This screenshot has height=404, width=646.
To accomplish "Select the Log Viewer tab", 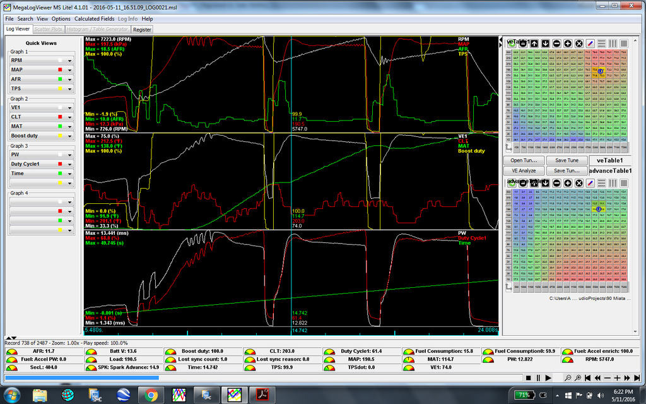I will pyautogui.click(x=18, y=29).
